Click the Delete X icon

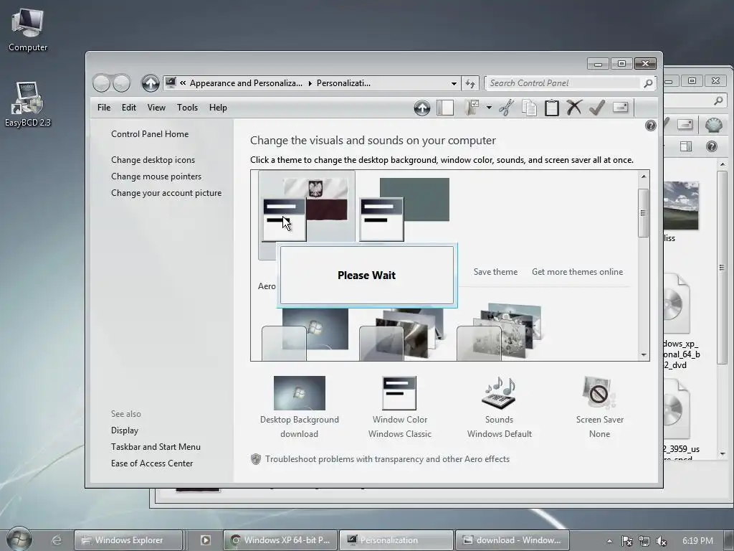[574, 108]
